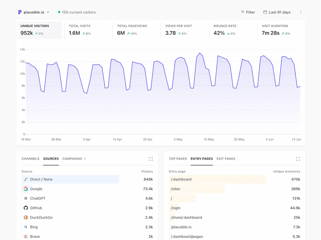This screenshot has width=321, height=240.
Task: Click the calendar icon for date range
Action: pyautogui.click(x=265, y=12)
